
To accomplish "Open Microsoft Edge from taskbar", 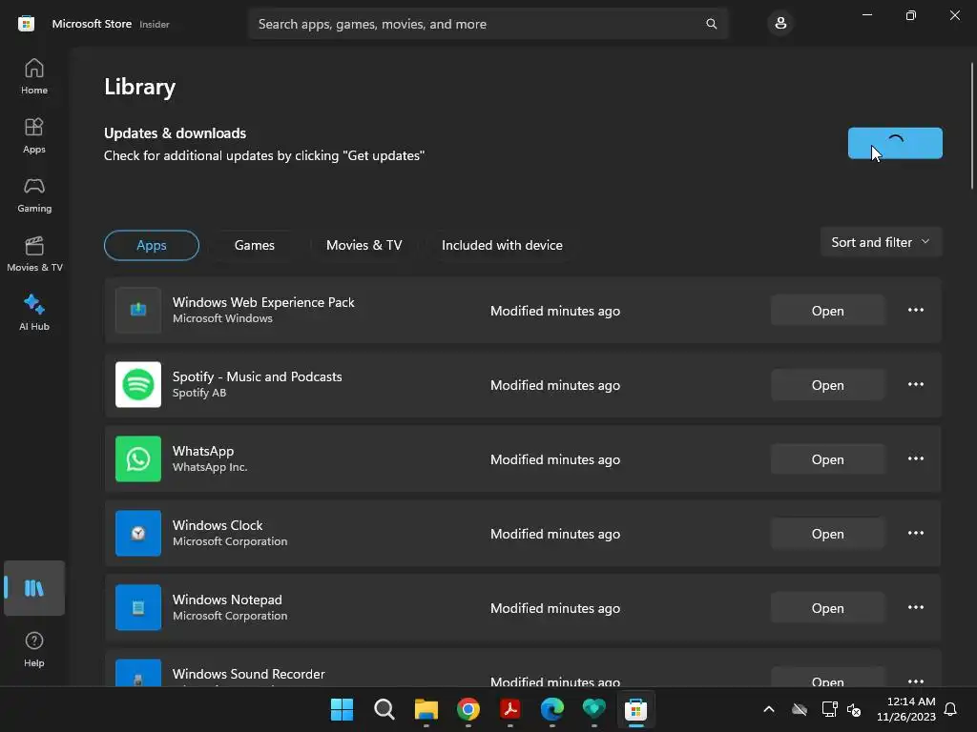I will click(x=552, y=709).
